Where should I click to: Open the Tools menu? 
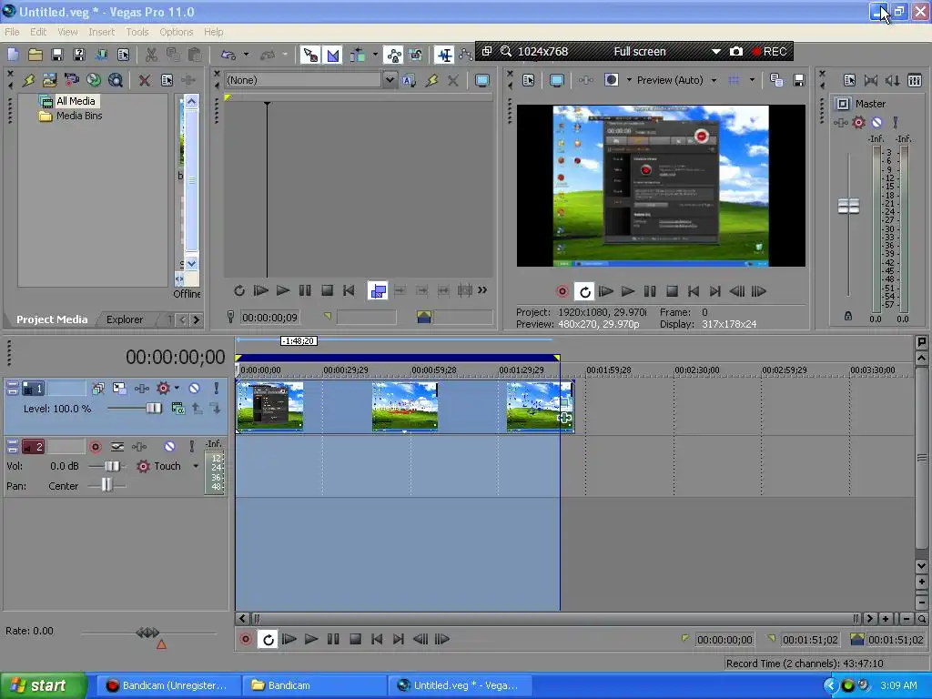tap(137, 32)
